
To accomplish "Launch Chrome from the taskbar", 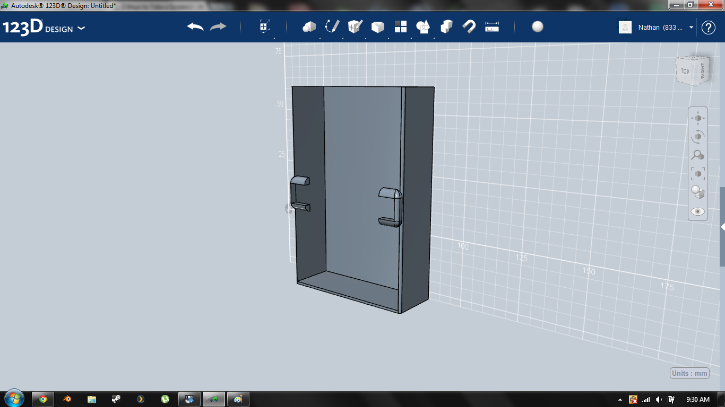I will [x=43, y=399].
